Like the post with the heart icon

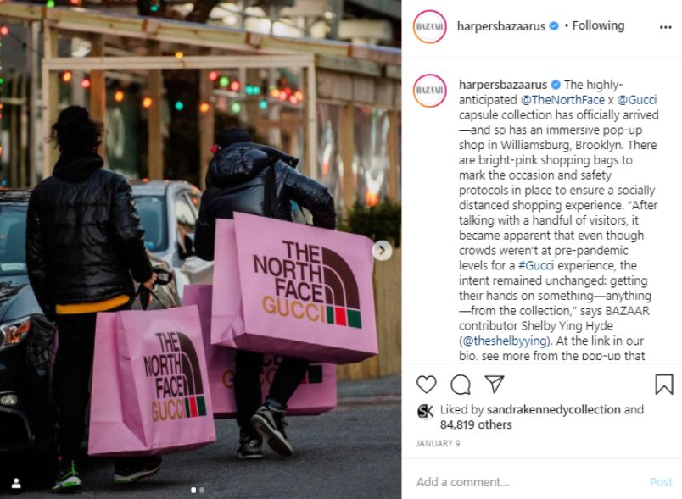coord(426,385)
